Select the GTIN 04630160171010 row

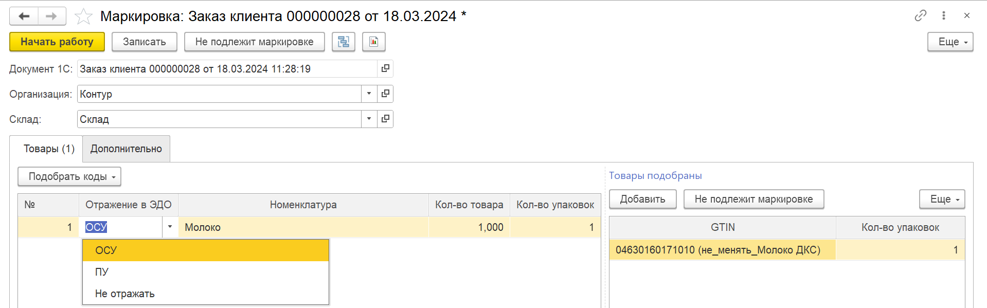pos(723,250)
